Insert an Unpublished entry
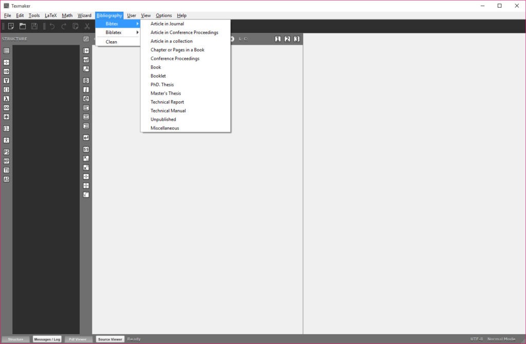This screenshot has height=344, width=526. (x=185, y=120)
